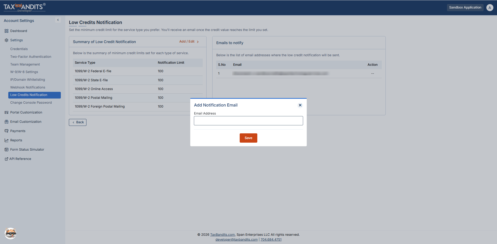Click the Reports chart icon
The width and height of the screenshot is (497, 244).
[x=6, y=140]
